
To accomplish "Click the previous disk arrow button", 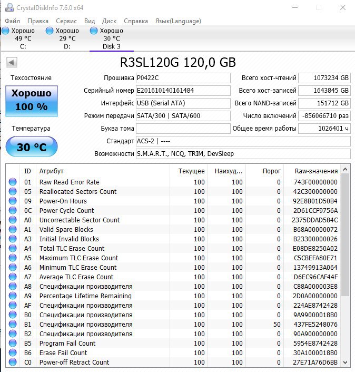I will coord(12,63).
